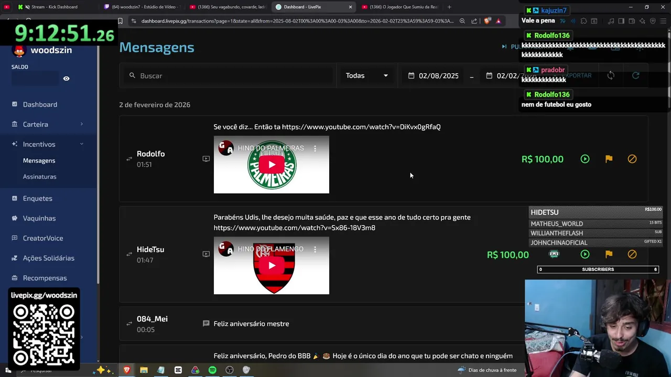Open the start date 02/08/2025 picker
Viewport: 671px width, 377px height.
pos(434,75)
